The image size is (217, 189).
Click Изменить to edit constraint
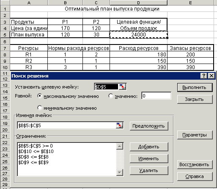(x=149, y=158)
